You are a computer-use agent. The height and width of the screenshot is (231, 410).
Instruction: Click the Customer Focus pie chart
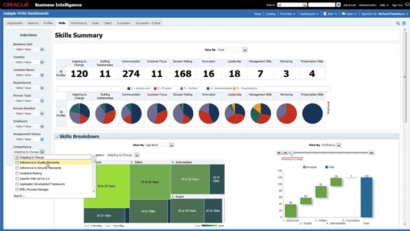pos(157,114)
